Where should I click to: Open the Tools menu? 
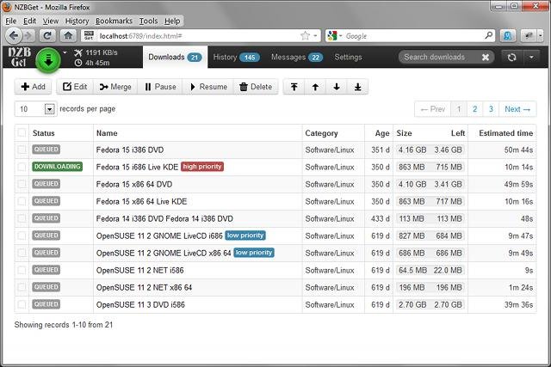coord(148,21)
